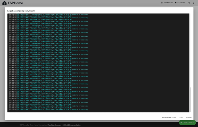Select the 12:55 dallas.temp.sensor log line
Viewport: 198px width, 127px height.
41,45
